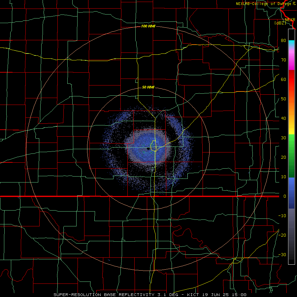This screenshot has height=297, width=297.
Task: Click the -30 value on the dBZ scale
Action: pyautogui.click(x=282, y=254)
